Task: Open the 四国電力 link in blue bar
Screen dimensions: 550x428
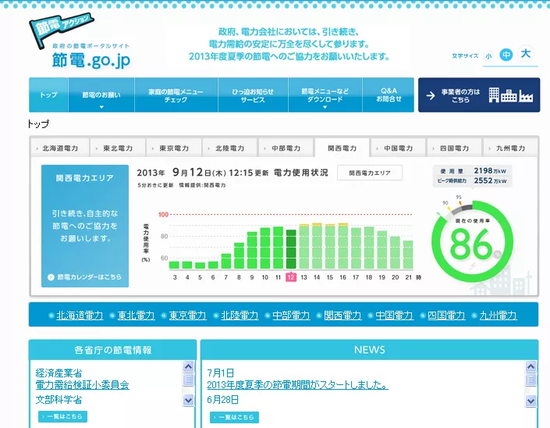Action: [x=446, y=316]
